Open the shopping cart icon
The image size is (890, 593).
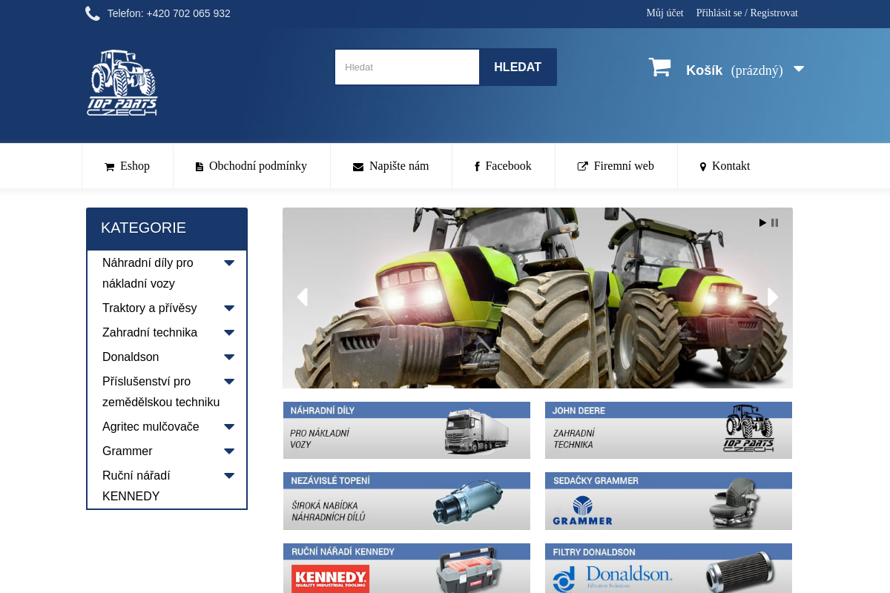[x=659, y=67]
